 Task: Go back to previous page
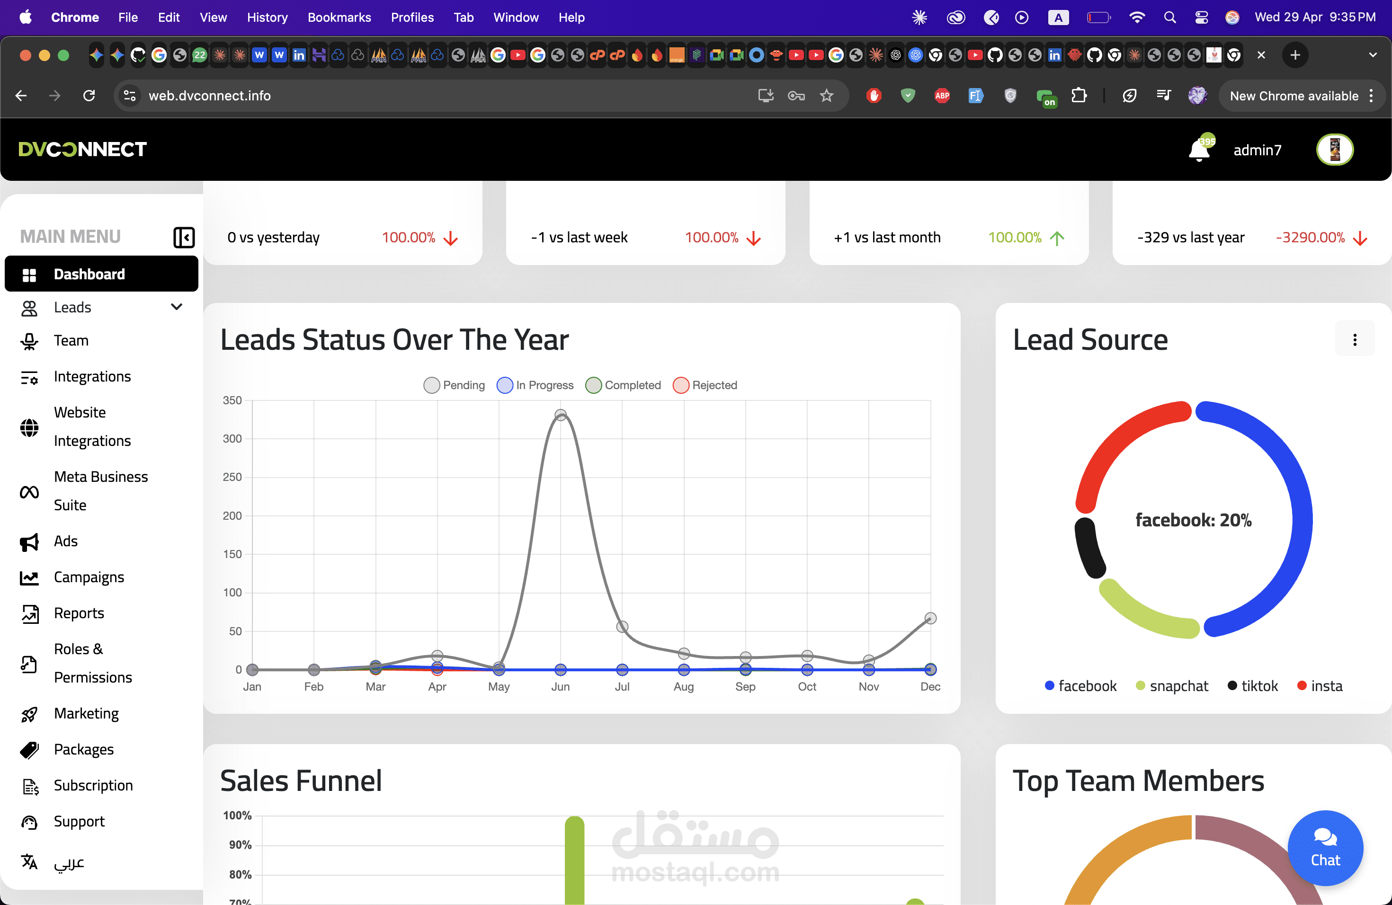21,95
